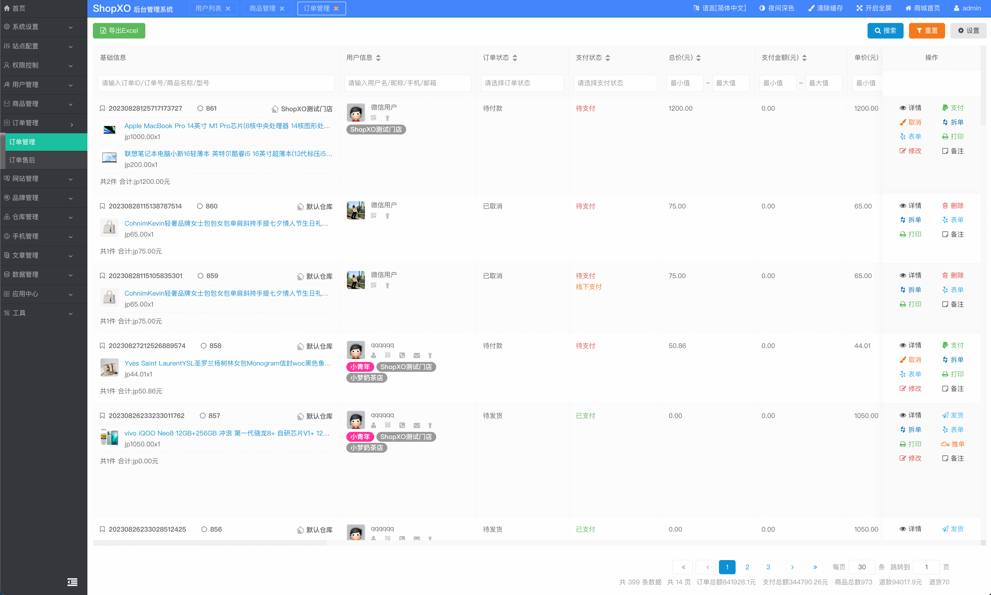Screen dimensions: 991x595
Task: Click the sidebar collapse icon at bottom
Action: pyautogui.click(x=72, y=582)
